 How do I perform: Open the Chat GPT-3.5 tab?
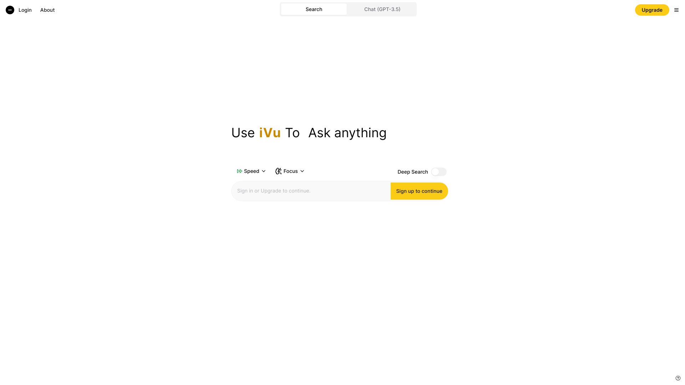click(x=382, y=9)
